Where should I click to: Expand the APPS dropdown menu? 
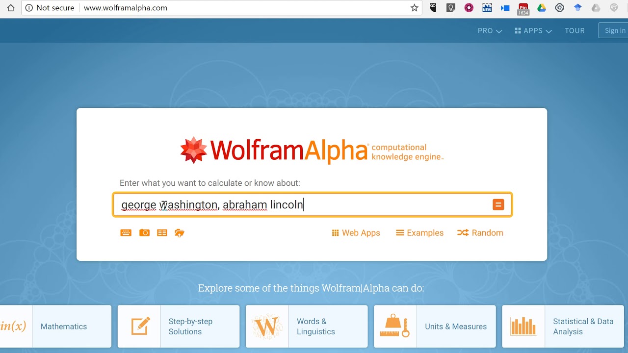pyautogui.click(x=533, y=30)
